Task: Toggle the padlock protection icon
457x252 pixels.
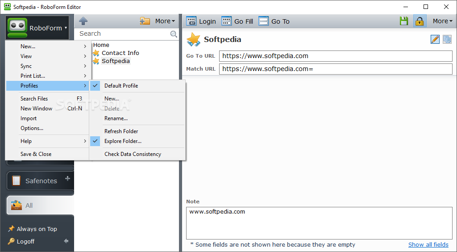Action: (420, 21)
